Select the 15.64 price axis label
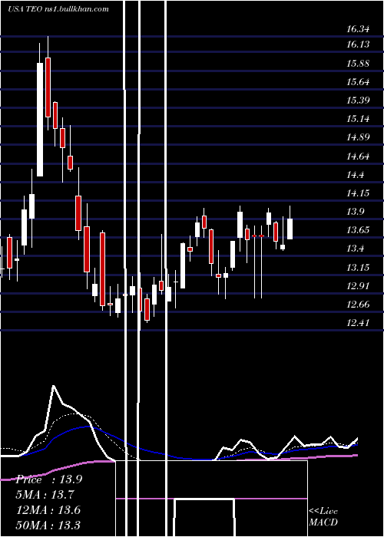Screen dimensions: 384x537 pos(358,82)
